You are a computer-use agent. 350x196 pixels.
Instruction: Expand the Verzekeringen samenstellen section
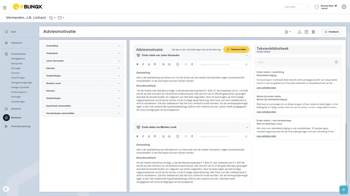click(83, 113)
